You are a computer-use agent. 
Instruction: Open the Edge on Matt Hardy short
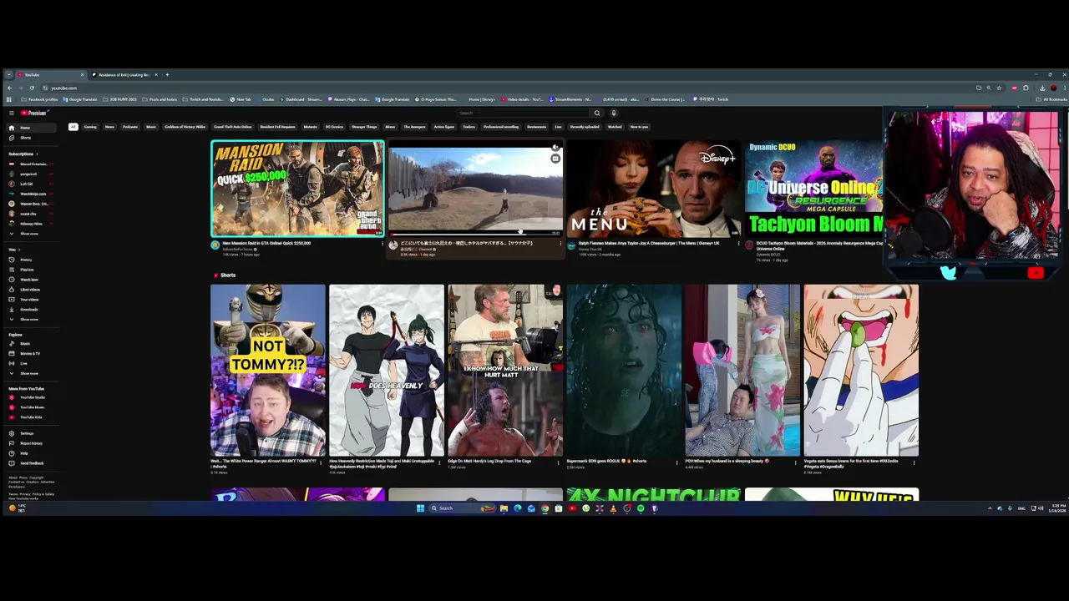click(x=505, y=371)
